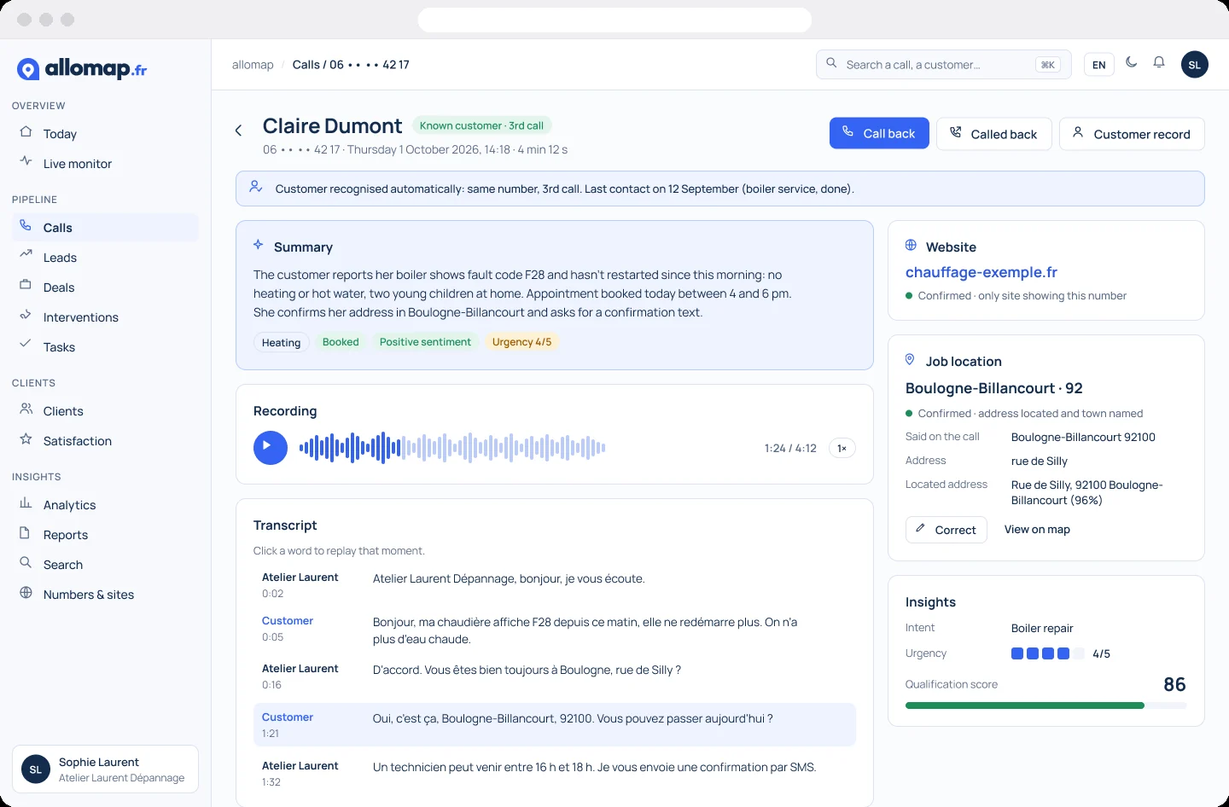Screen dimensions: 1229x807
Task: Click the Correct address button
Action: click(x=947, y=530)
